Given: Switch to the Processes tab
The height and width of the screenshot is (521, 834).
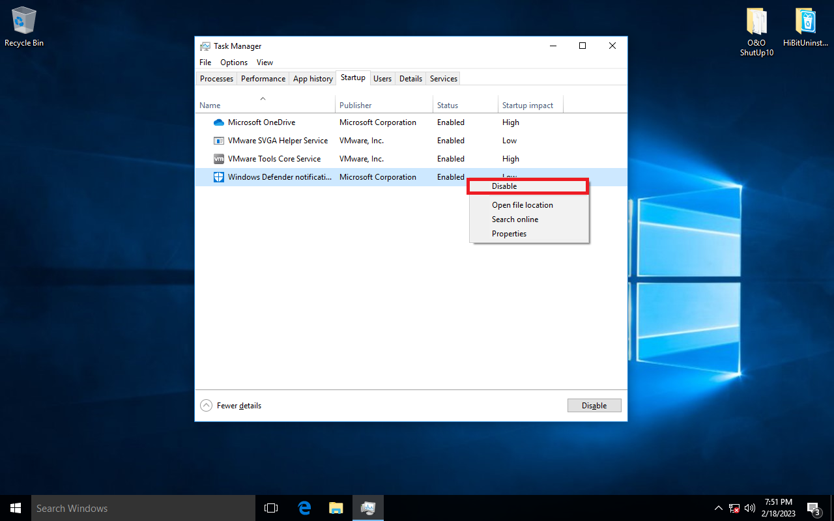Looking at the screenshot, I should (x=216, y=79).
